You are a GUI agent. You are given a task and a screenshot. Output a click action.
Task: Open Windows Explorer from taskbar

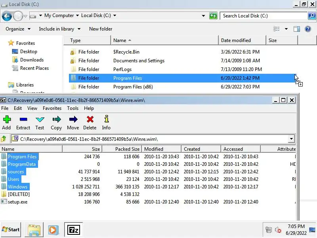(34, 230)
